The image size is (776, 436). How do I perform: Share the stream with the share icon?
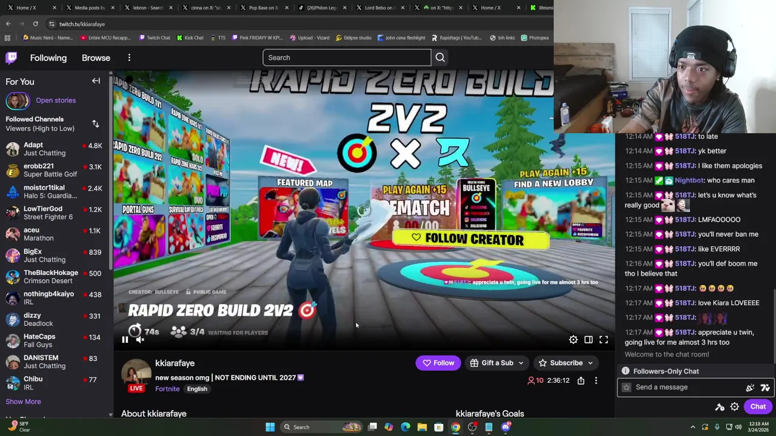point(581,380)
